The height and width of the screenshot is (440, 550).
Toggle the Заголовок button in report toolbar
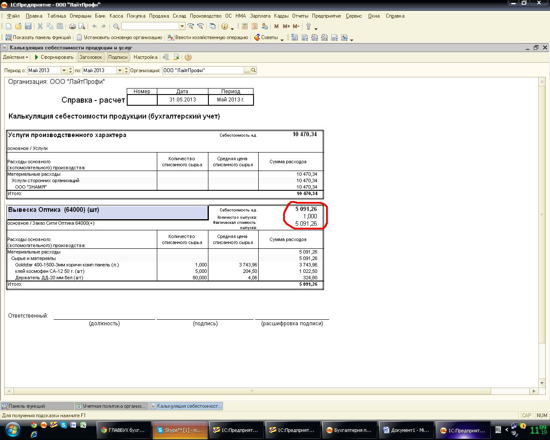pos(91,57)
